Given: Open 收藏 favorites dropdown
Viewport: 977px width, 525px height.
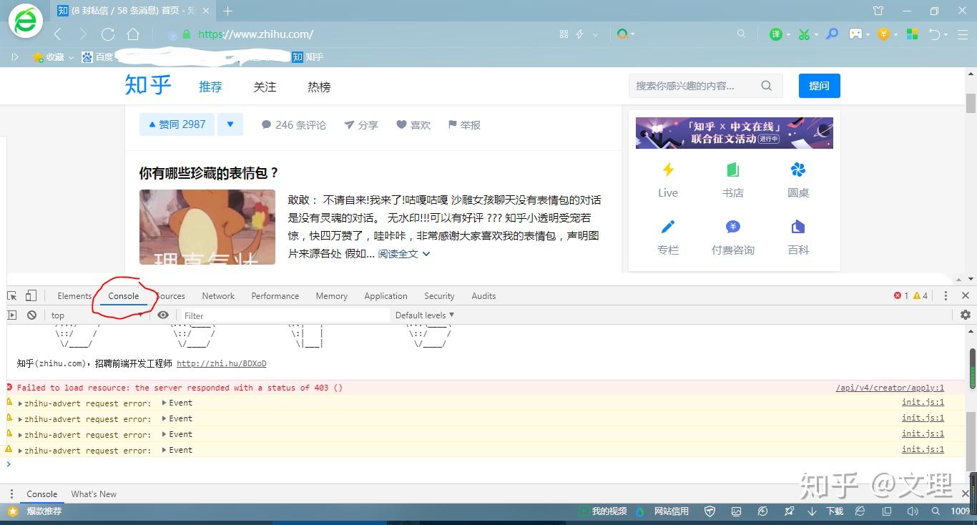Looking at the screenshot, I should click(54, 57).
